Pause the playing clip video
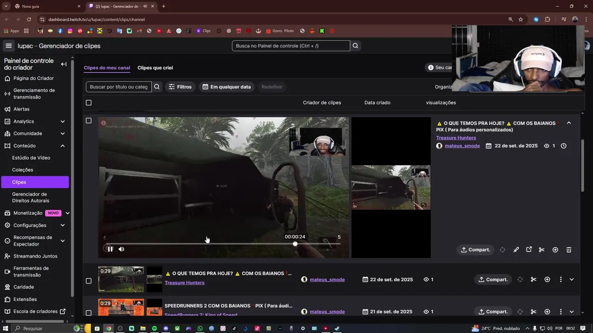593x333 pixels. (110, 249)
